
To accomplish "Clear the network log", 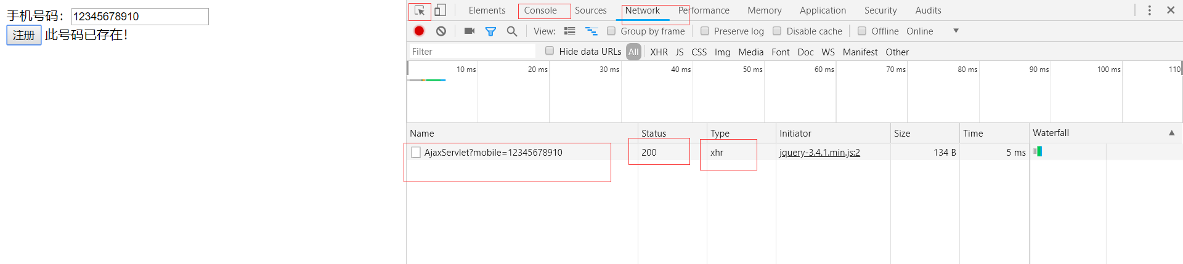I will (441, 31).
